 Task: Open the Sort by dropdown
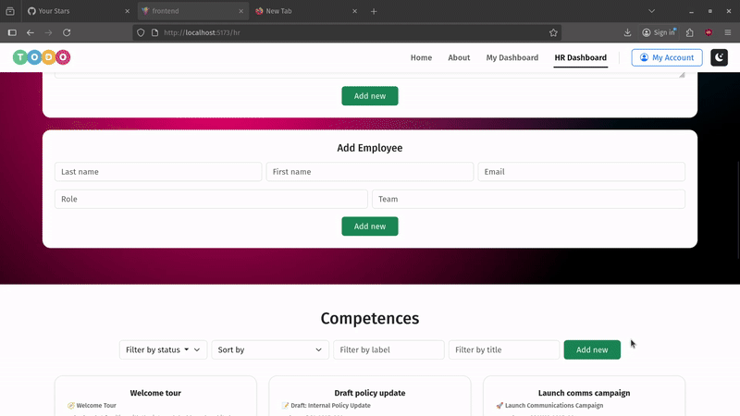point(270,350)
